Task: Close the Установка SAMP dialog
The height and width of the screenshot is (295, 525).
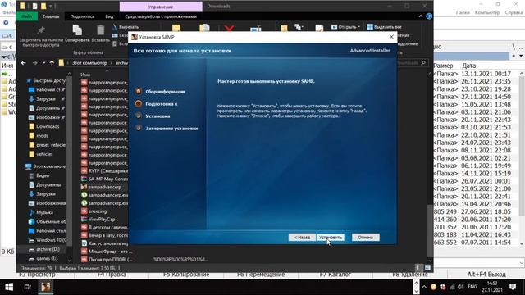Action: click(x=391, y=37)
